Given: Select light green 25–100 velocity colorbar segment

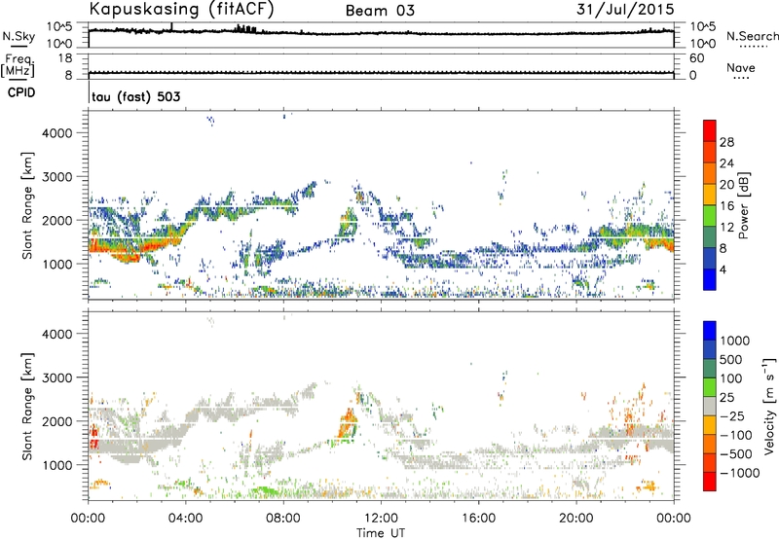Looking at the screenshot, I should (710, 387).
